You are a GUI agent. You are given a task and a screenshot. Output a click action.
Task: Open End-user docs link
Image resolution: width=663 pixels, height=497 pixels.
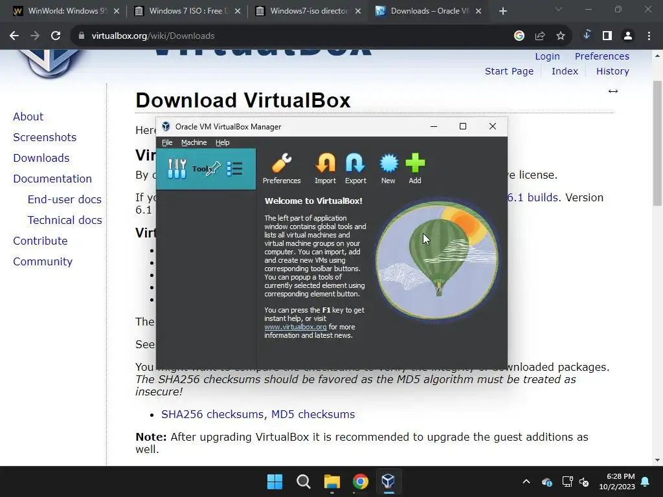click(x=65, y=199)
